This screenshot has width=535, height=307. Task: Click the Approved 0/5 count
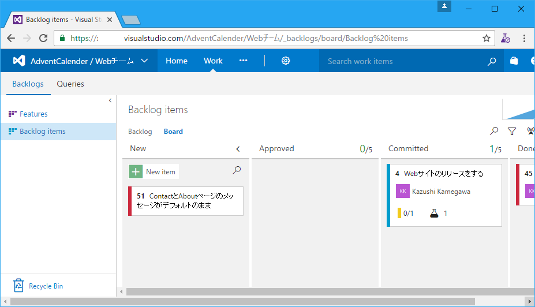(x=366, y=149)
